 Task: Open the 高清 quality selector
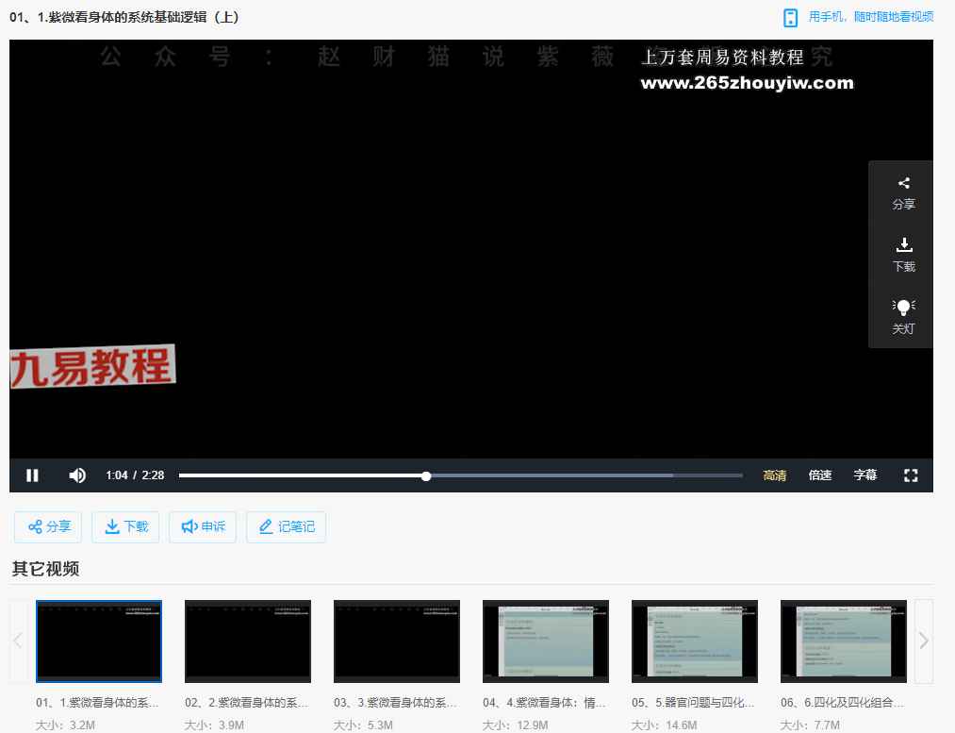pos(774,475)
